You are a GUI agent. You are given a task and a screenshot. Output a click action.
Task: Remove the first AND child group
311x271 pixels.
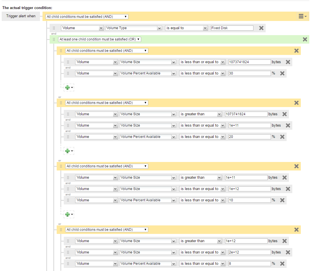tap(296, 51)
